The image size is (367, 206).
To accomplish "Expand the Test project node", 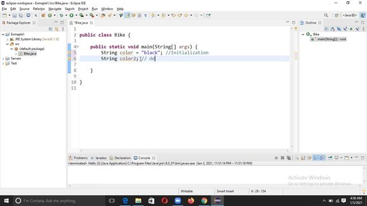I will (x=3, y=64).
